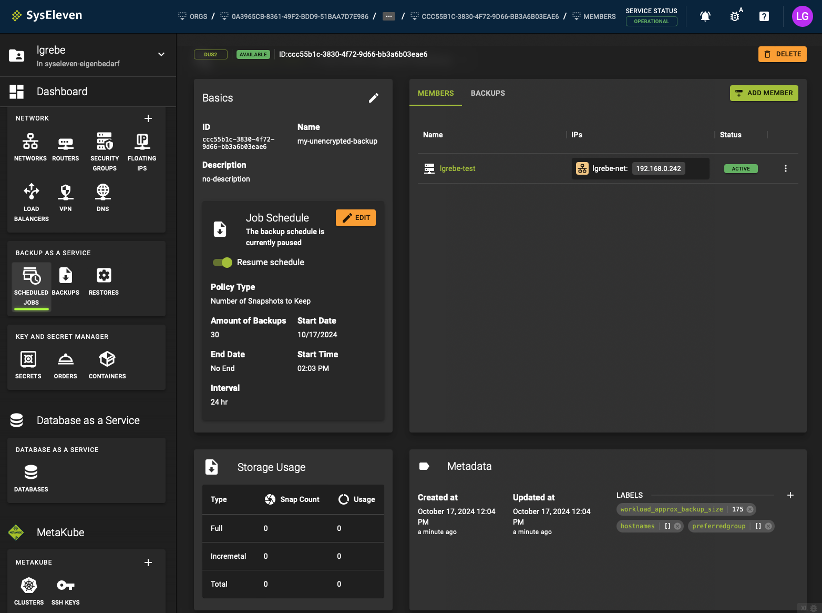Image resolution: width=822 pixels, height=613 pixels.
Task: Click the Add Member button
Action: pos(764,93)
